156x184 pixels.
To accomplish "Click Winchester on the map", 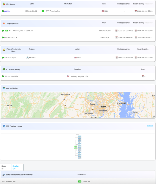I will pos(66,95).
